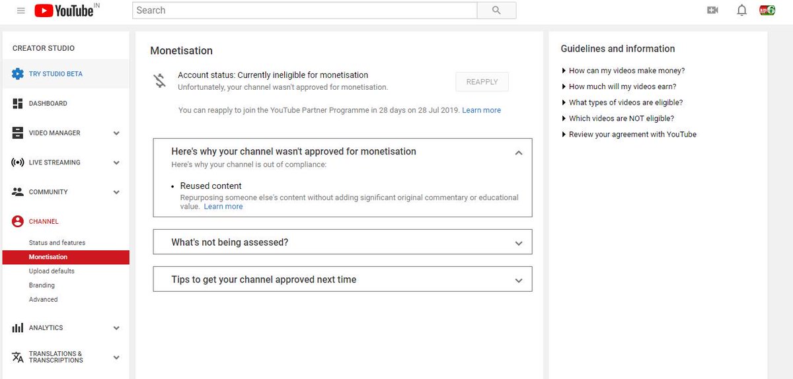Select the Monetisation submenu item
793x379 pixels.
click(x=66, y=257)
